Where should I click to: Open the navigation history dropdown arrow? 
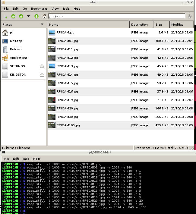(x=29, y=16)
